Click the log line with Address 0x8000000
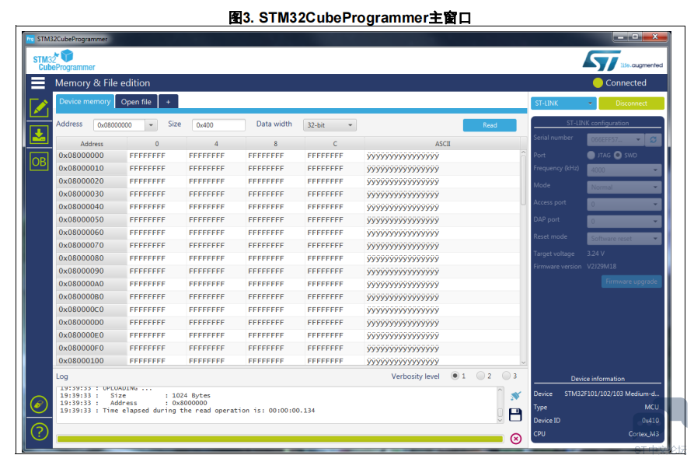Image resolution: width=694 pixels, height=462 pixels. [x=133, y=403]
